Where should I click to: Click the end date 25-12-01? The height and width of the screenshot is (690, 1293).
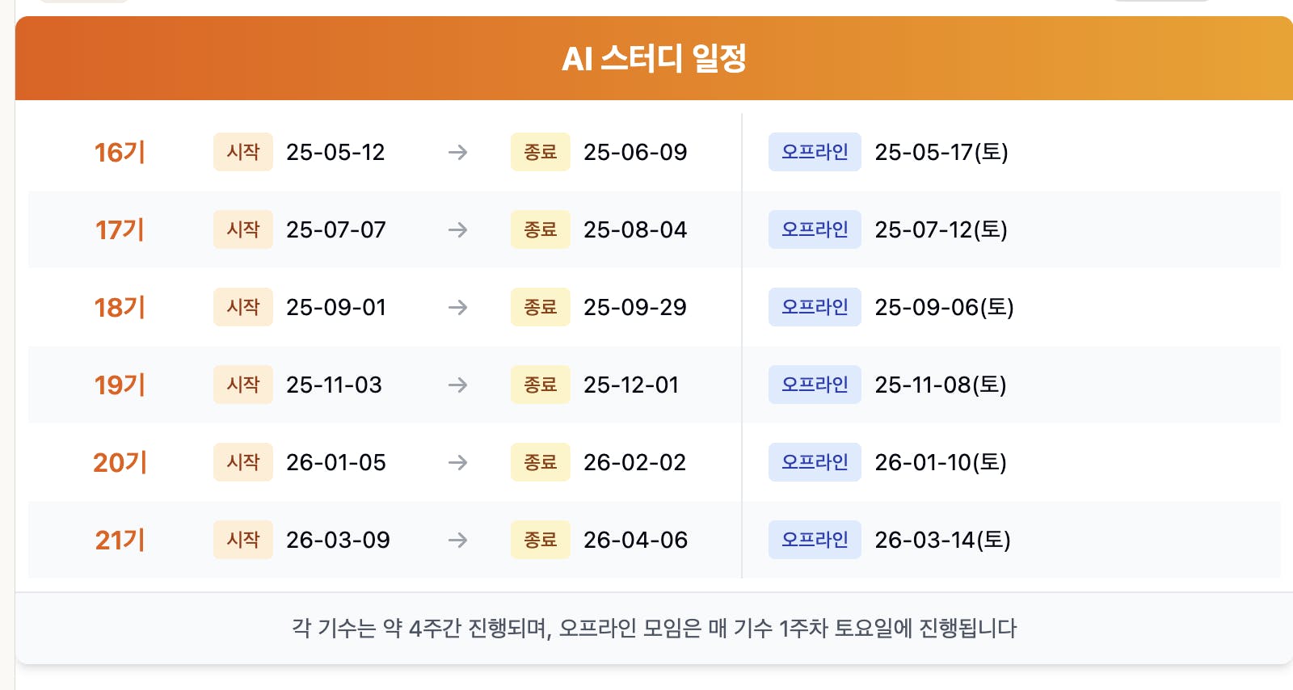pyautogui.click(x=631, y=385)
